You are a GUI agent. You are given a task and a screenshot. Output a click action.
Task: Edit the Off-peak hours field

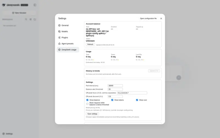(x=132, y=93)
